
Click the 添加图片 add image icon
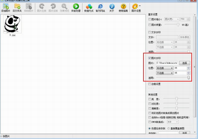coord(6,7)
